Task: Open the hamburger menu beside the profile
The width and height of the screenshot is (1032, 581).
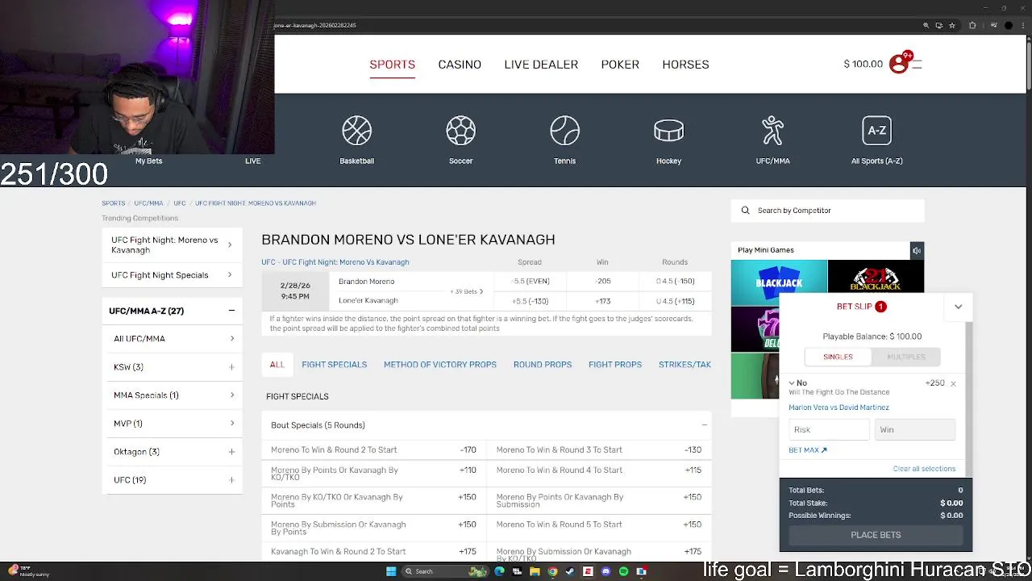Action: 917,64
